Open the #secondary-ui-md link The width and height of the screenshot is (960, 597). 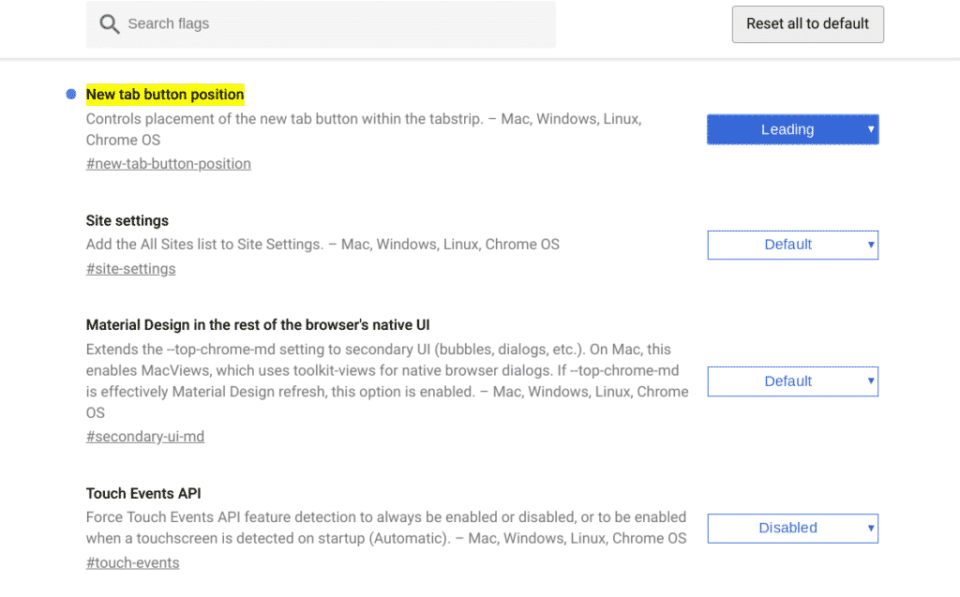[145, 436]
